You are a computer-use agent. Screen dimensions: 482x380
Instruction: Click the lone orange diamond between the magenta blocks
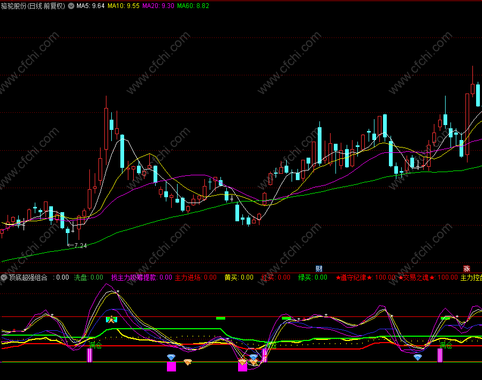tap(188, 362)
